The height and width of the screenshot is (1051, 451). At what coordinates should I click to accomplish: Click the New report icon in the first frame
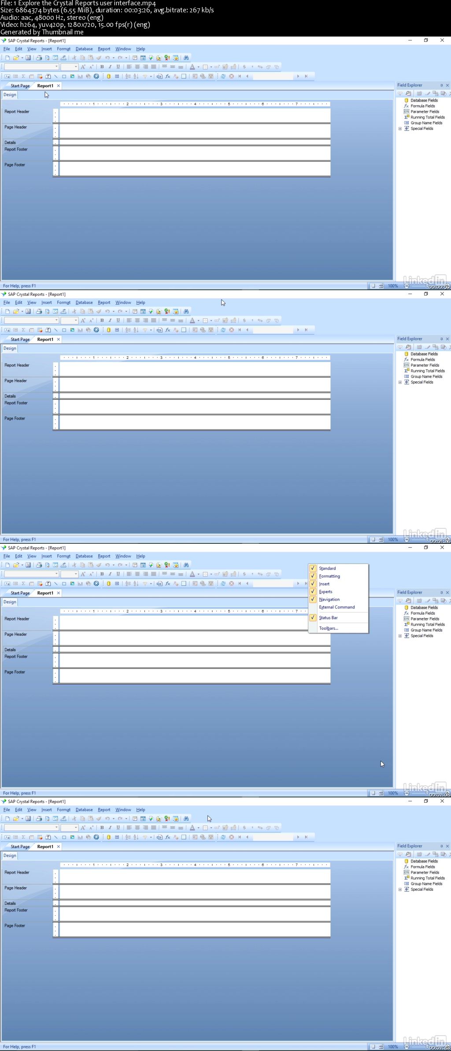7,58
